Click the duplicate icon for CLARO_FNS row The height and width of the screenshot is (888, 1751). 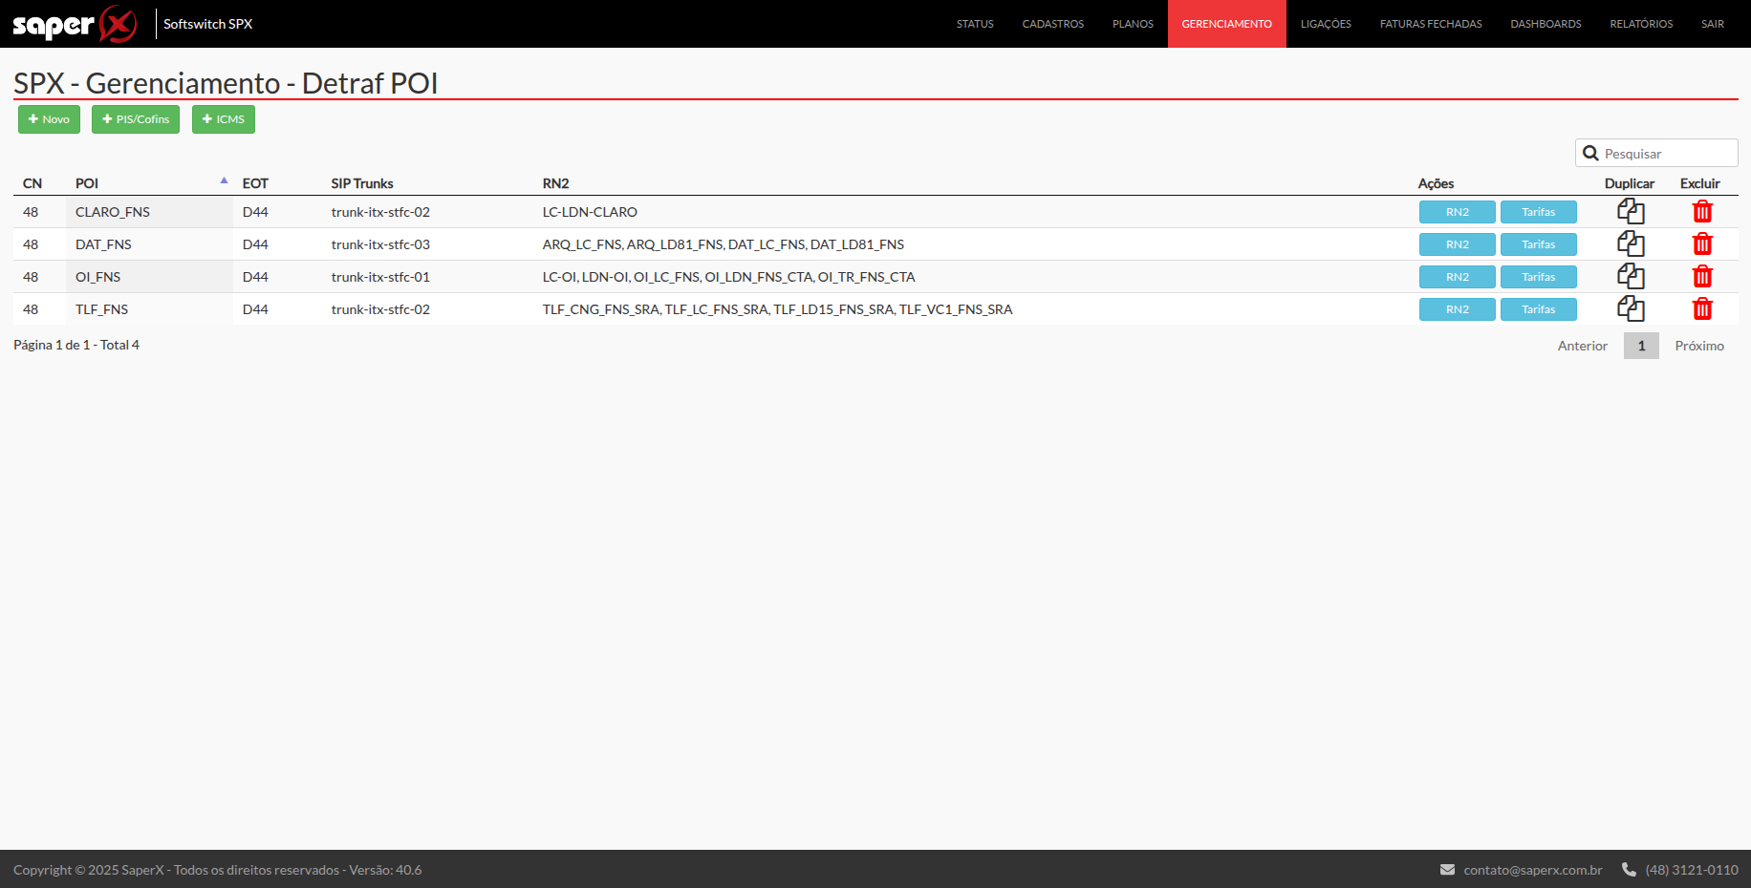(1630, 212)
